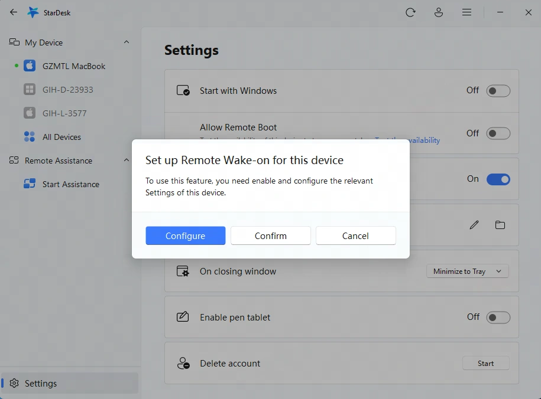Click the Delete account label
The width and height of the screenshot is (541, 399).
click(x=230, y=363)
